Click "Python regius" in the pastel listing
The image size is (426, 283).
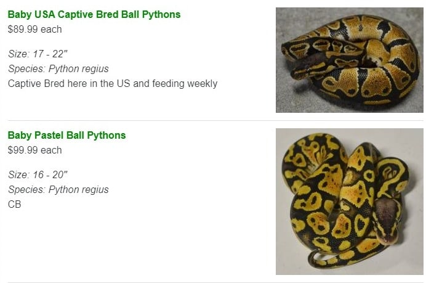pos(79,190)
